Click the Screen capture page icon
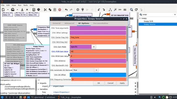This screenshot has width=177, height=99. click(34, 10)
